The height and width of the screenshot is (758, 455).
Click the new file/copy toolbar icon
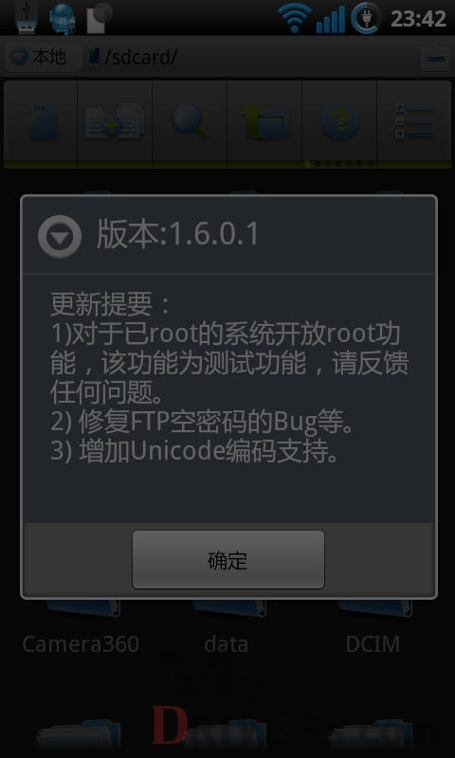point(115,121)
